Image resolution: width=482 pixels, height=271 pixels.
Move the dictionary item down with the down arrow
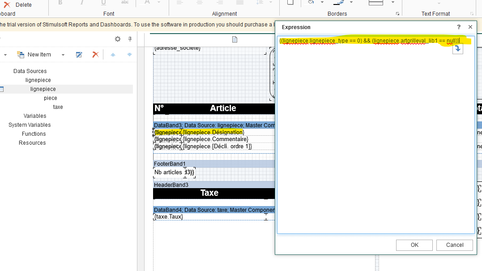pos(129,55)
